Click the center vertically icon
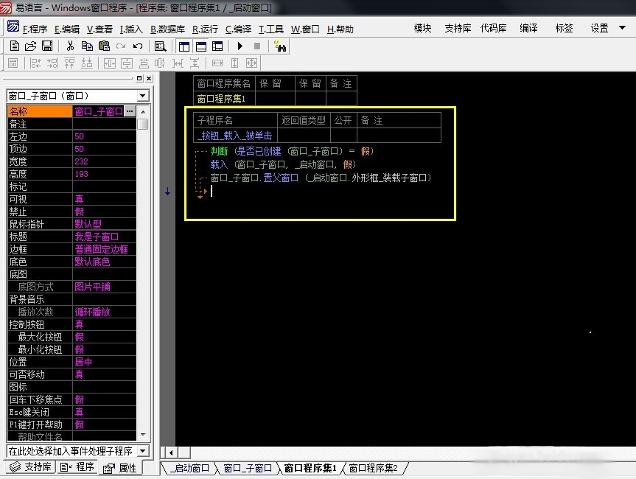This screenshot has height=479, width=636. tap(127, 63)
